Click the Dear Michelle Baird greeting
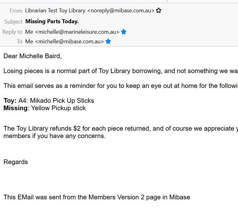The width and height of the screenshot is (238, 208). pyautogui.click(x=32, y=56)
